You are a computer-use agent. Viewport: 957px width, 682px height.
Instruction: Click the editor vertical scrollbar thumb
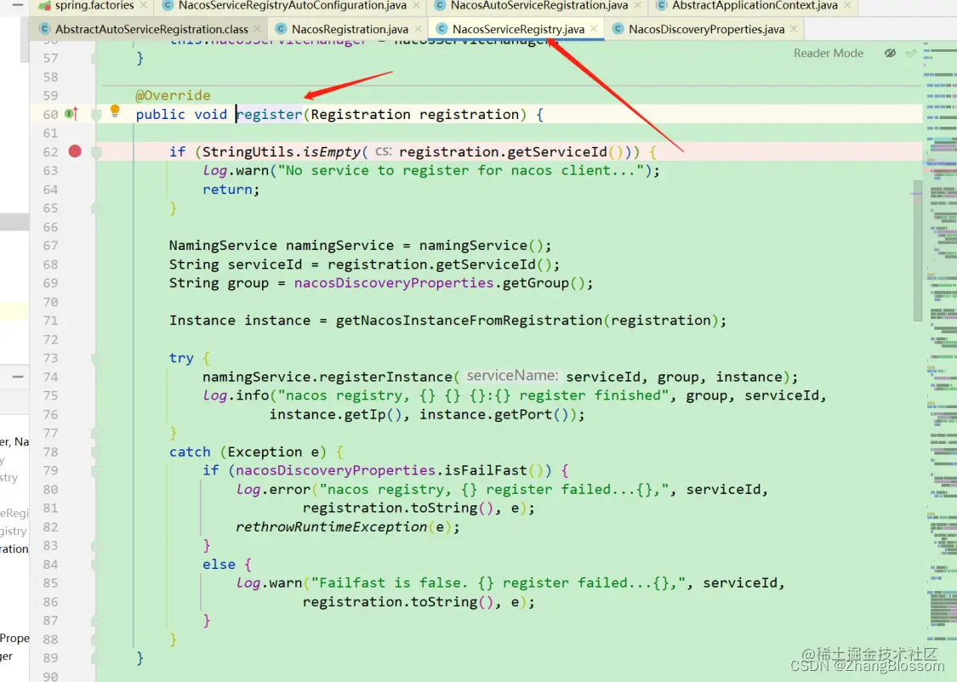917,250
